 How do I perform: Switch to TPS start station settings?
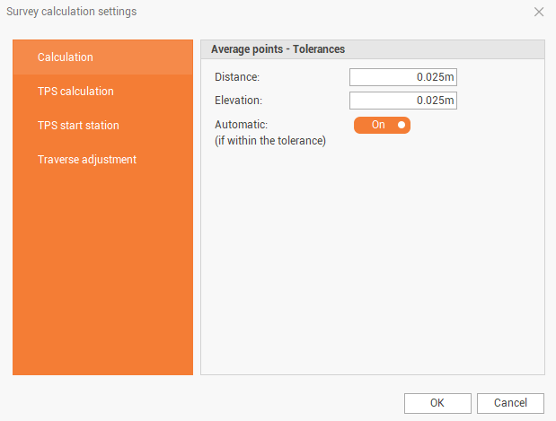[x=78, y=126]
